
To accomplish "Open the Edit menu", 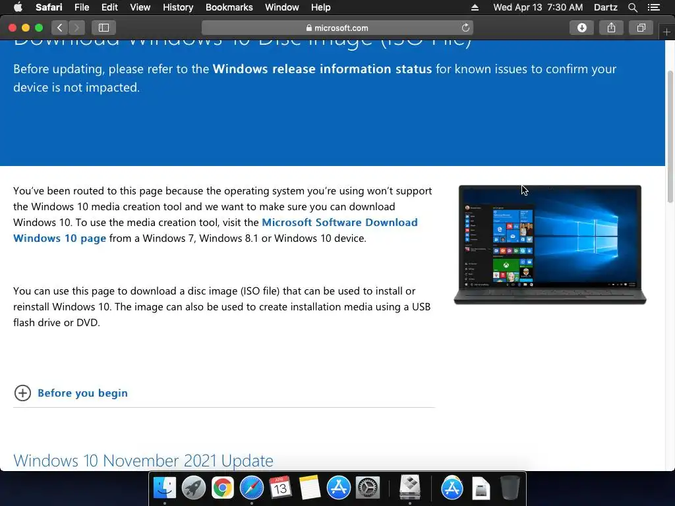I will point(109,7).
